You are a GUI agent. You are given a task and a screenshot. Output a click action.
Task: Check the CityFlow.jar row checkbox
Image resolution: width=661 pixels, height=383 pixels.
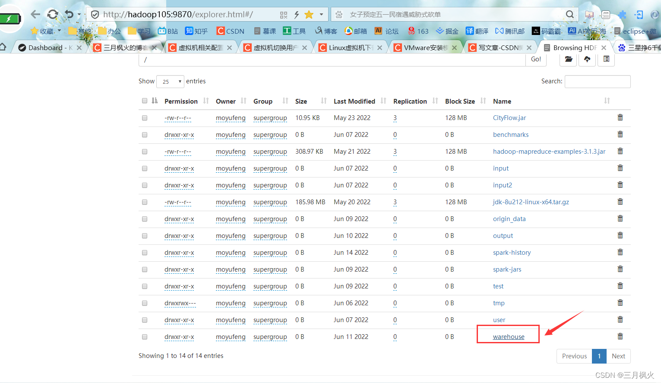[145, 118]
